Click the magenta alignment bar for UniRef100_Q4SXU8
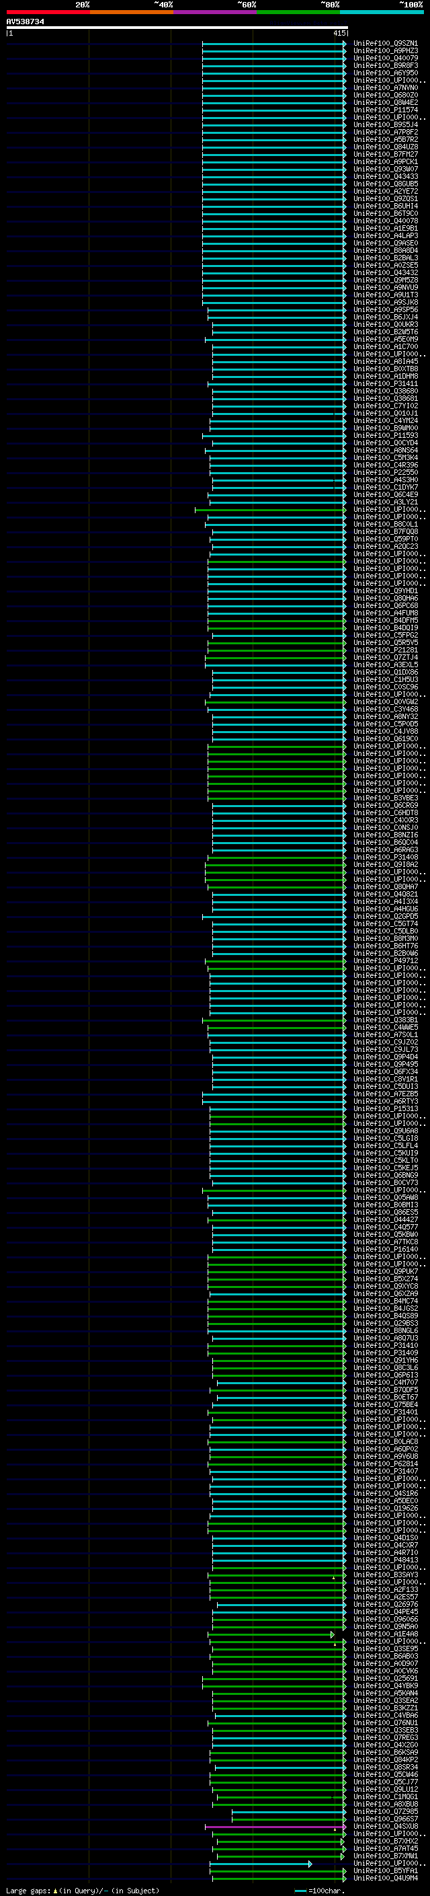430x1896 pixels. click(275, 1827)
